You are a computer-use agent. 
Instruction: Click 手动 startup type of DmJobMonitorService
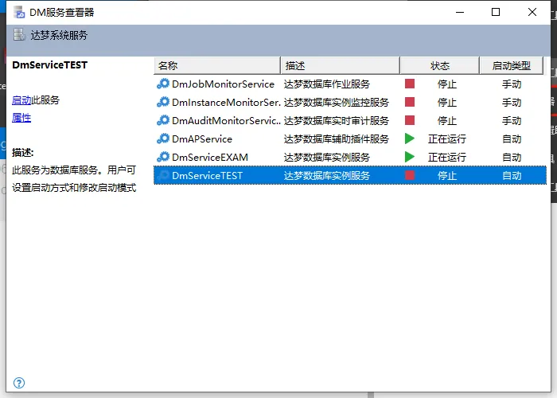coord(512,84)
